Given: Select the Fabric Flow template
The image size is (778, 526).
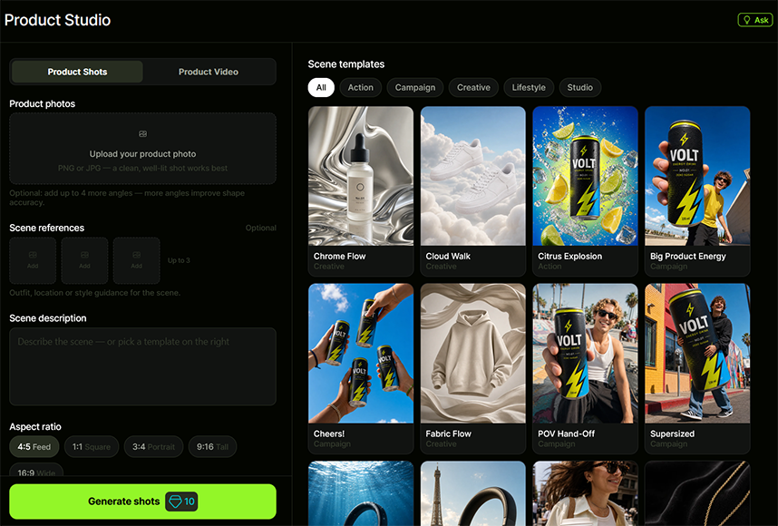Looking at the screenshot, I should coord(472,369).
